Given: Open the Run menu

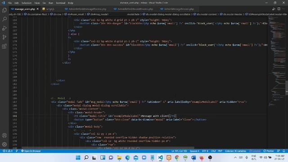Looking at the screenshot, I should point(51,3).
